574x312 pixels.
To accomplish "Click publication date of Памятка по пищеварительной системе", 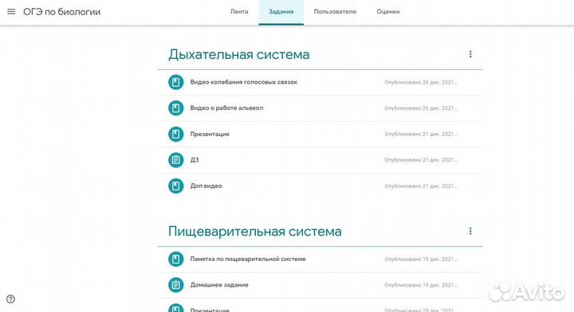I will pyautogui.click(x=421, y=259).
